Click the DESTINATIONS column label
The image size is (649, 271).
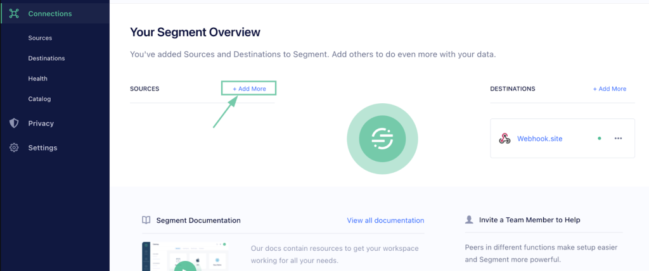[512, 89]
